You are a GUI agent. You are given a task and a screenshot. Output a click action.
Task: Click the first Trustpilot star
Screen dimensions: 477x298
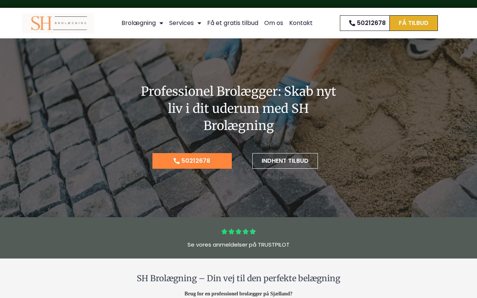pyautogui.click(x=224, y=232)
